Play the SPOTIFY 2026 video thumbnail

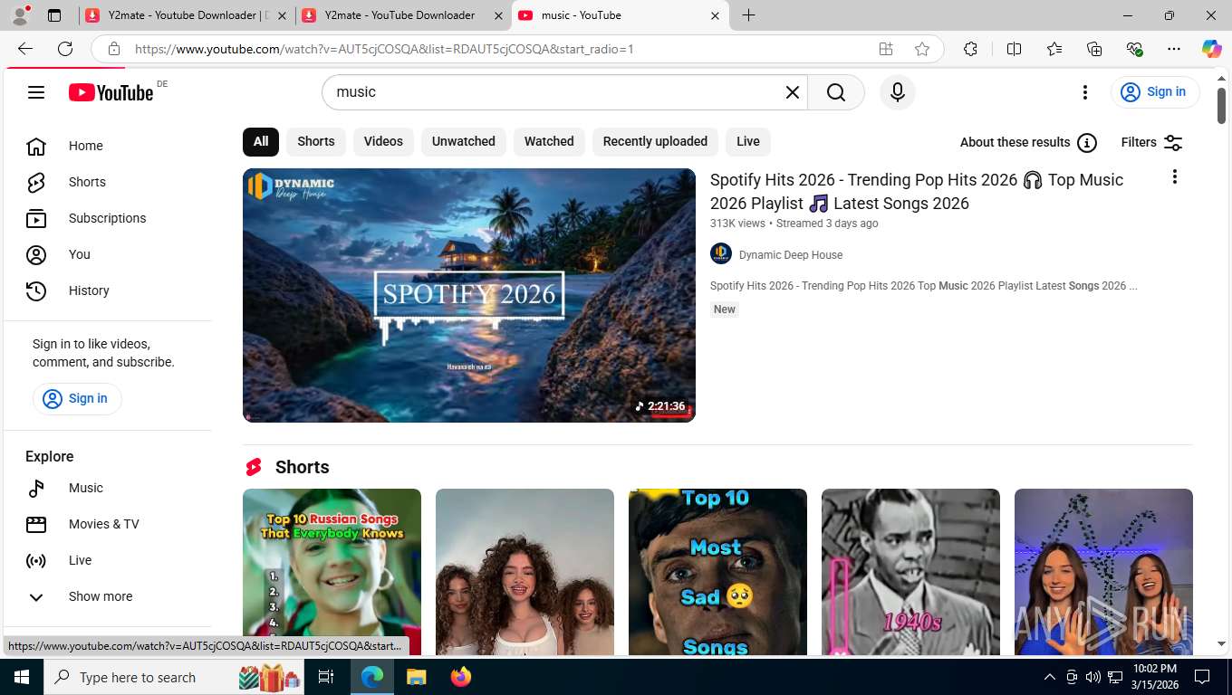[469, 295]
